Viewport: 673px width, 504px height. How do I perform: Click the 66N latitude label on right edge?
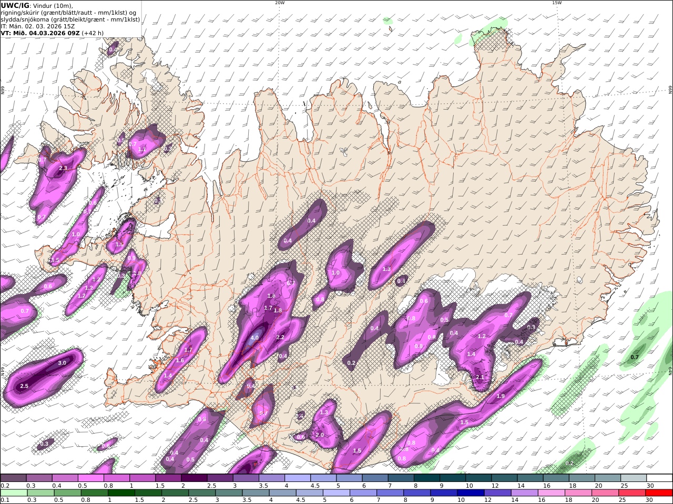(x=670, y=91)
